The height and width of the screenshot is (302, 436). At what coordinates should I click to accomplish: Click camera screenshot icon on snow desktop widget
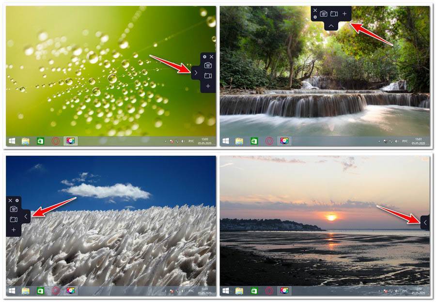click(14, 209)
